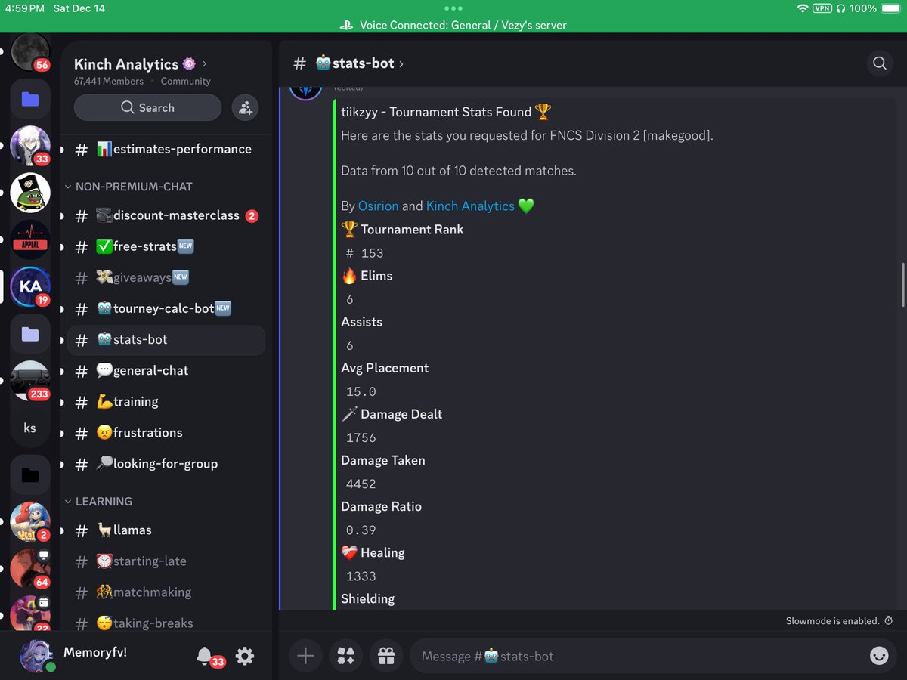Select the ks server icon

[x=30, y=428]
